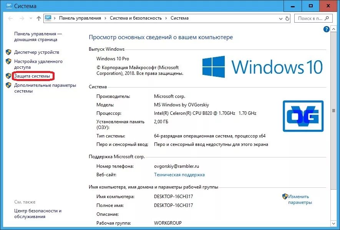Maximize the System window

310,6
